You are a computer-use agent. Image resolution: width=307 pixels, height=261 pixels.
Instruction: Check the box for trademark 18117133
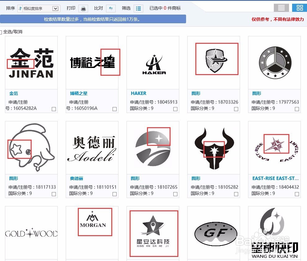click(54, 194)
